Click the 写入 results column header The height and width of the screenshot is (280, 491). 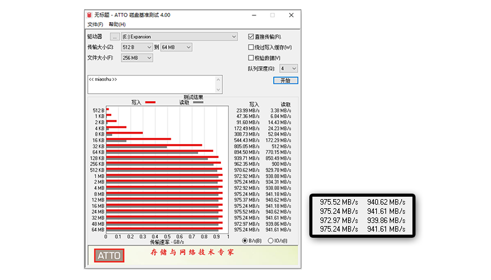[x=254, y=104]
